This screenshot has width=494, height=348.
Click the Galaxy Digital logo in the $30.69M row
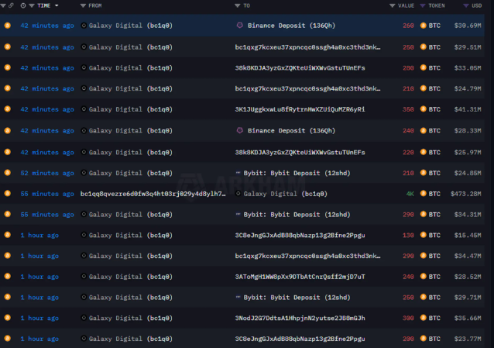(84, 26)
